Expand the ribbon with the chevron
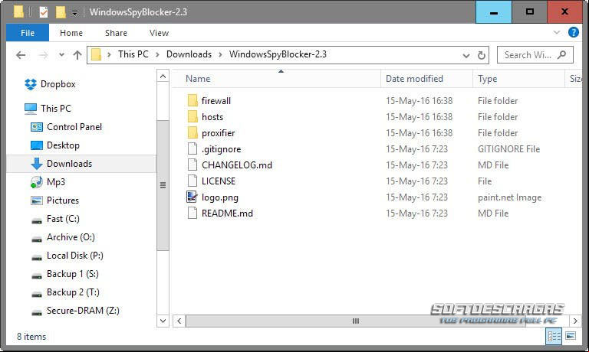 [x=557, y=33]
